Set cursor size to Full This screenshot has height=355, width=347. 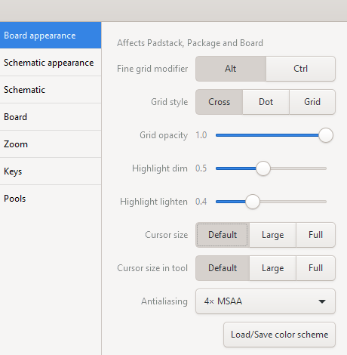tap(315, 235)
